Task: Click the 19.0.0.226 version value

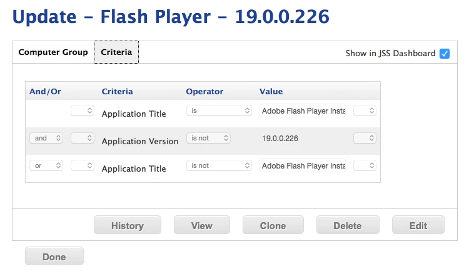Action: point(280,139)
